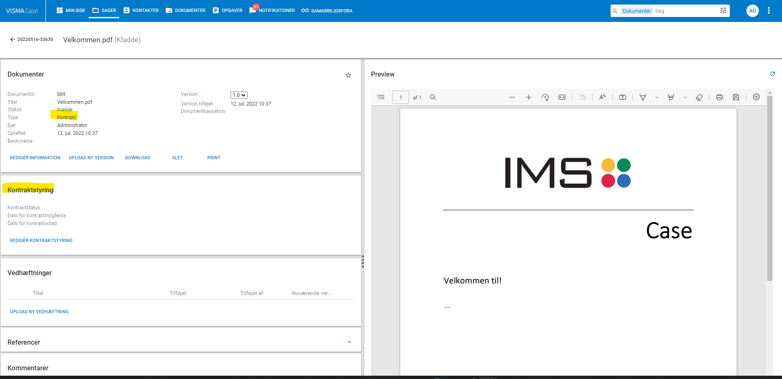
Task: Click the printer icon in PDF toolbar
Action: (x=719, y=97)
